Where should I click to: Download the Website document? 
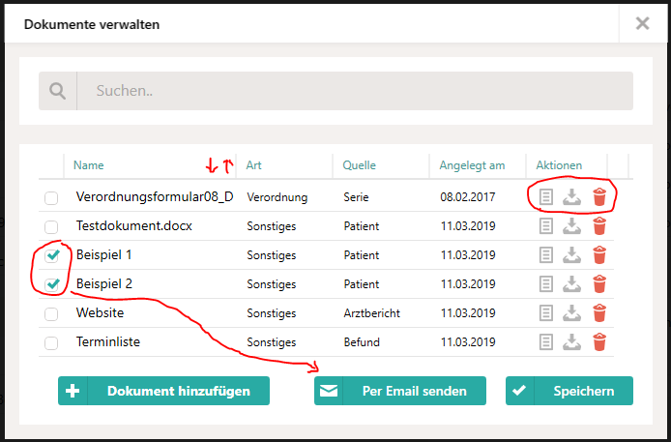pyautogui.click(x=571, y=313)
